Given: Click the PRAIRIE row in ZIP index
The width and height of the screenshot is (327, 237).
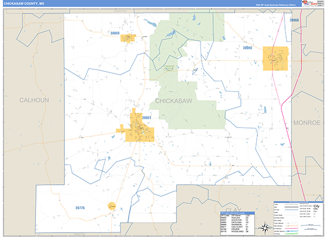Looking at the screenshot, I should pyautogui.click(x=238, y=229).
